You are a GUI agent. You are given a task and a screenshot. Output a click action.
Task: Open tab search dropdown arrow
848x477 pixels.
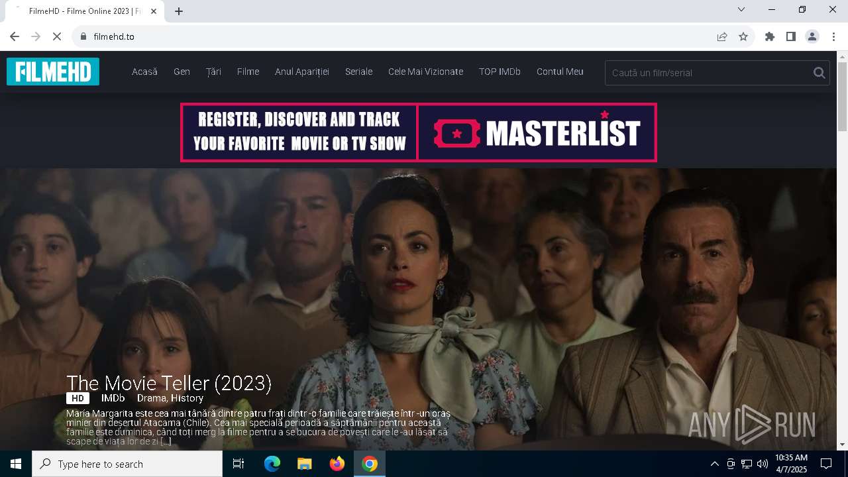[741, 9]
